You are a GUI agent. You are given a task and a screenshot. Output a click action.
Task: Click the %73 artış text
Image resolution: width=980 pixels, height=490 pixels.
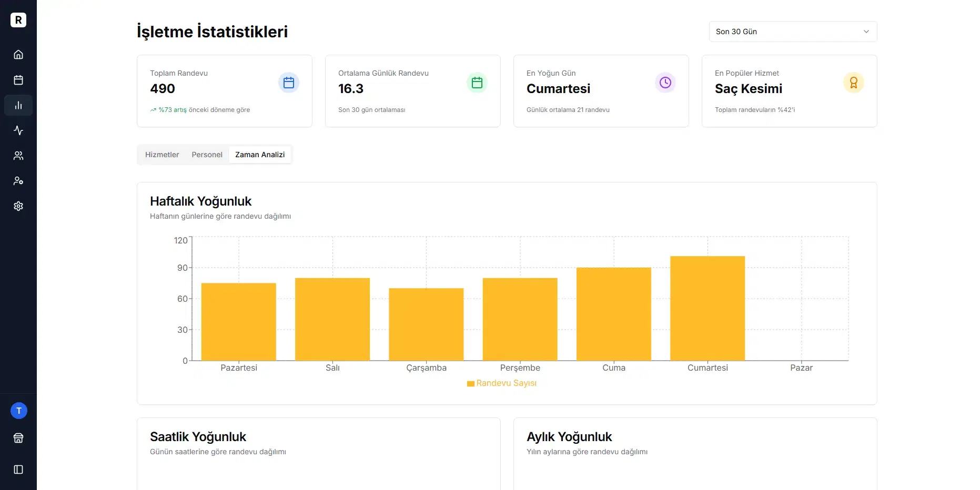[x=173, y=110]
